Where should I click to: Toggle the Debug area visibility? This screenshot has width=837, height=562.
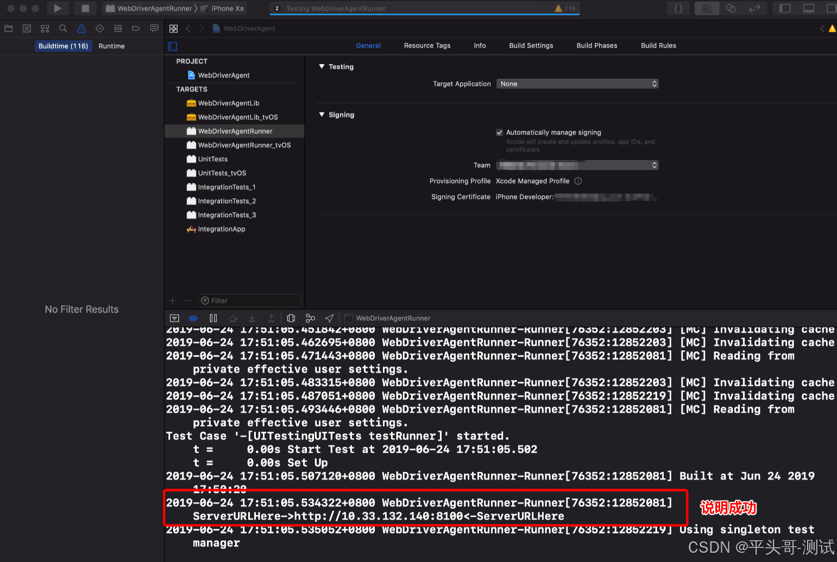(x=809, y=8)
